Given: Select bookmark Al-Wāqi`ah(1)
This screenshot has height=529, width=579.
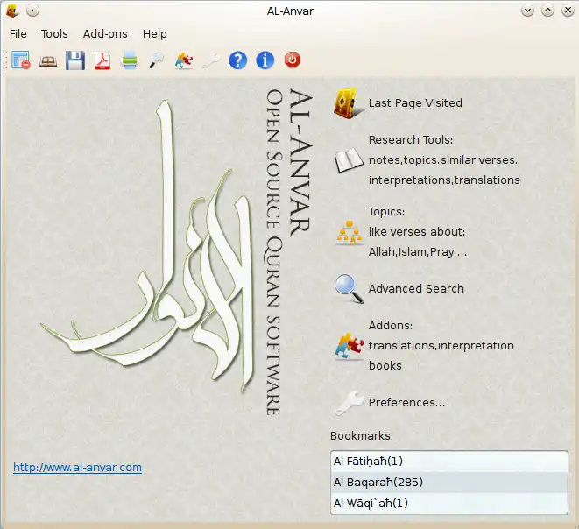Looking at the screenshot, I should click(449, 503).
